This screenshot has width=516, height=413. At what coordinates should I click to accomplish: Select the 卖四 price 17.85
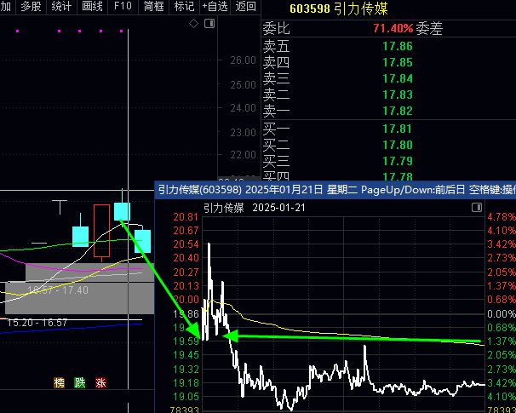(398, 62)
